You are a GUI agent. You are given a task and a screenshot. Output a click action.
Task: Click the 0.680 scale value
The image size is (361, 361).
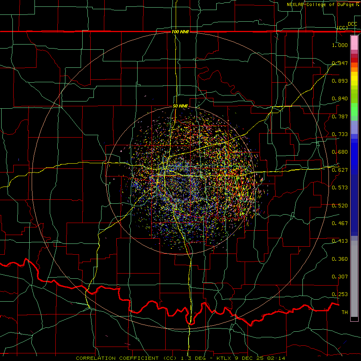tap(340, 152)
